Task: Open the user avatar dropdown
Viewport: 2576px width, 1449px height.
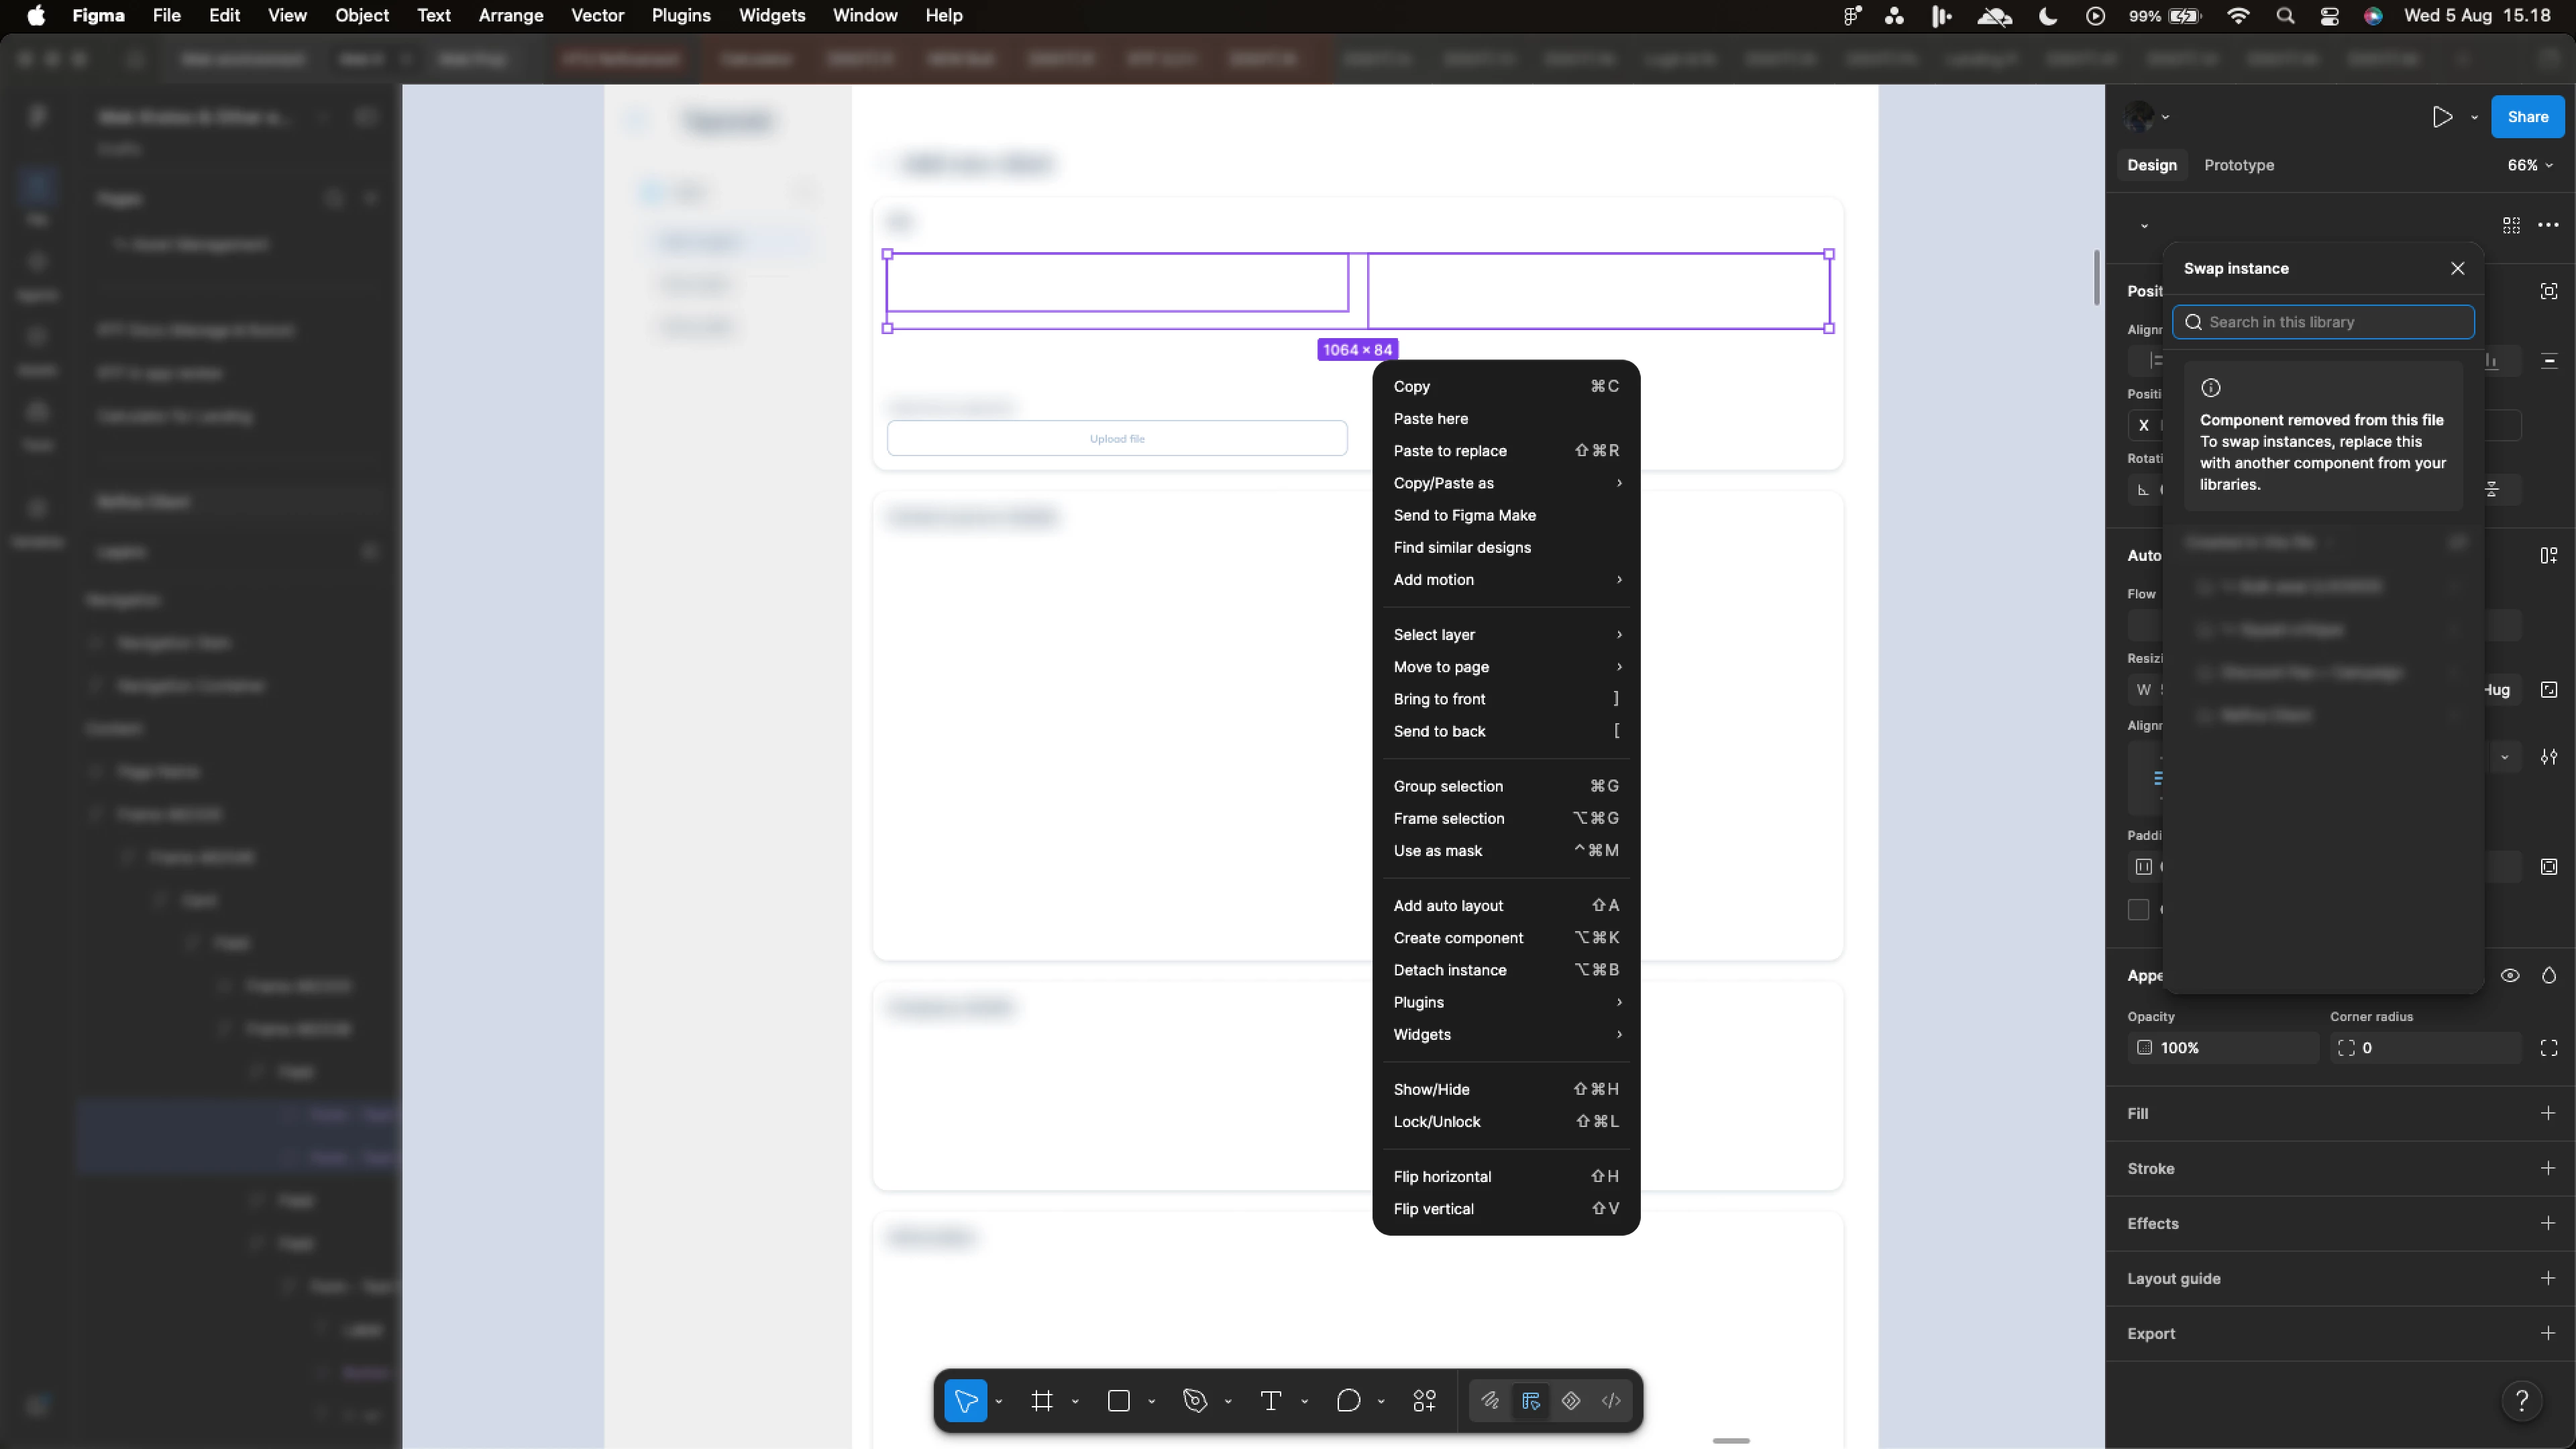Action: click(2146, 117)
